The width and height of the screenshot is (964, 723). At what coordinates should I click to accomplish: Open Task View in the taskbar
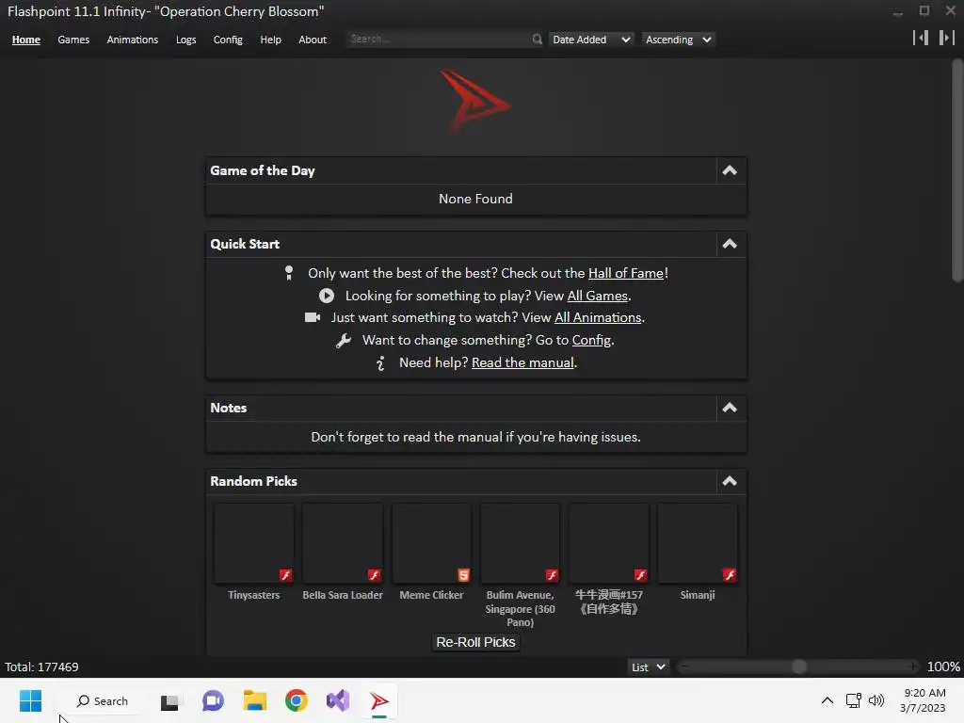(169, 701)
